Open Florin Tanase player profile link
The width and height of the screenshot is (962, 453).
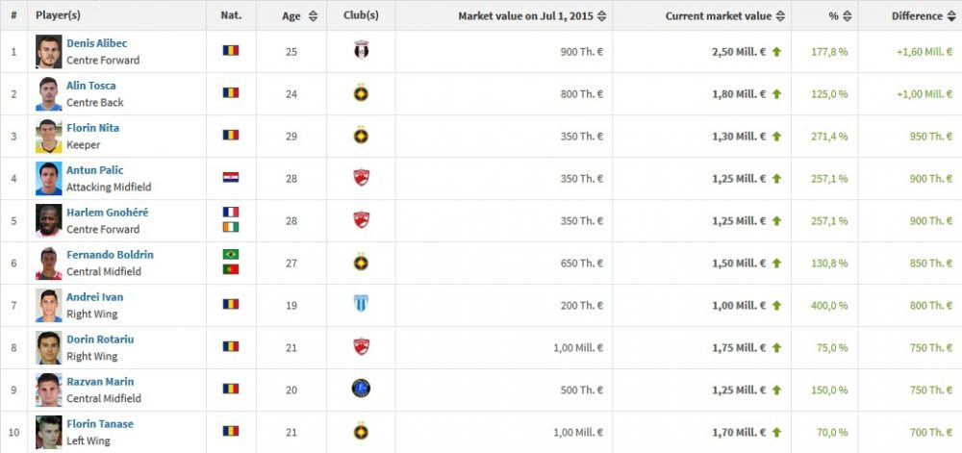99,424
